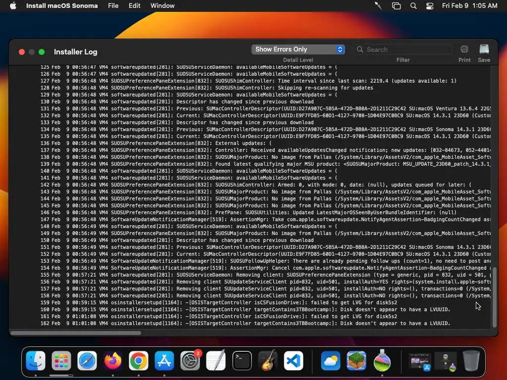The image size is (507, 380).
Task: Open the Apple menu
Action: 13,6
